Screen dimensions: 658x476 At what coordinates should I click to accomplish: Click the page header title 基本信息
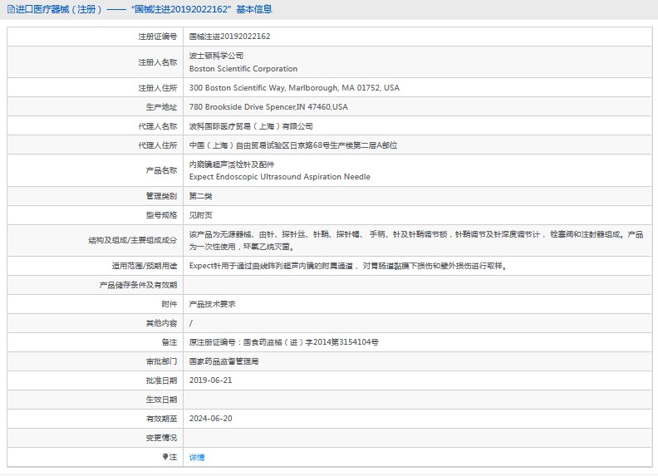point(254,9)
